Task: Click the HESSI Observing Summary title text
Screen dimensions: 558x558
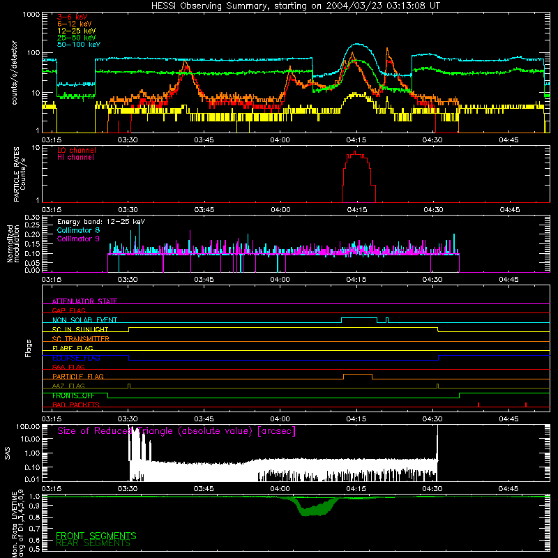Action: coord(295,6)
